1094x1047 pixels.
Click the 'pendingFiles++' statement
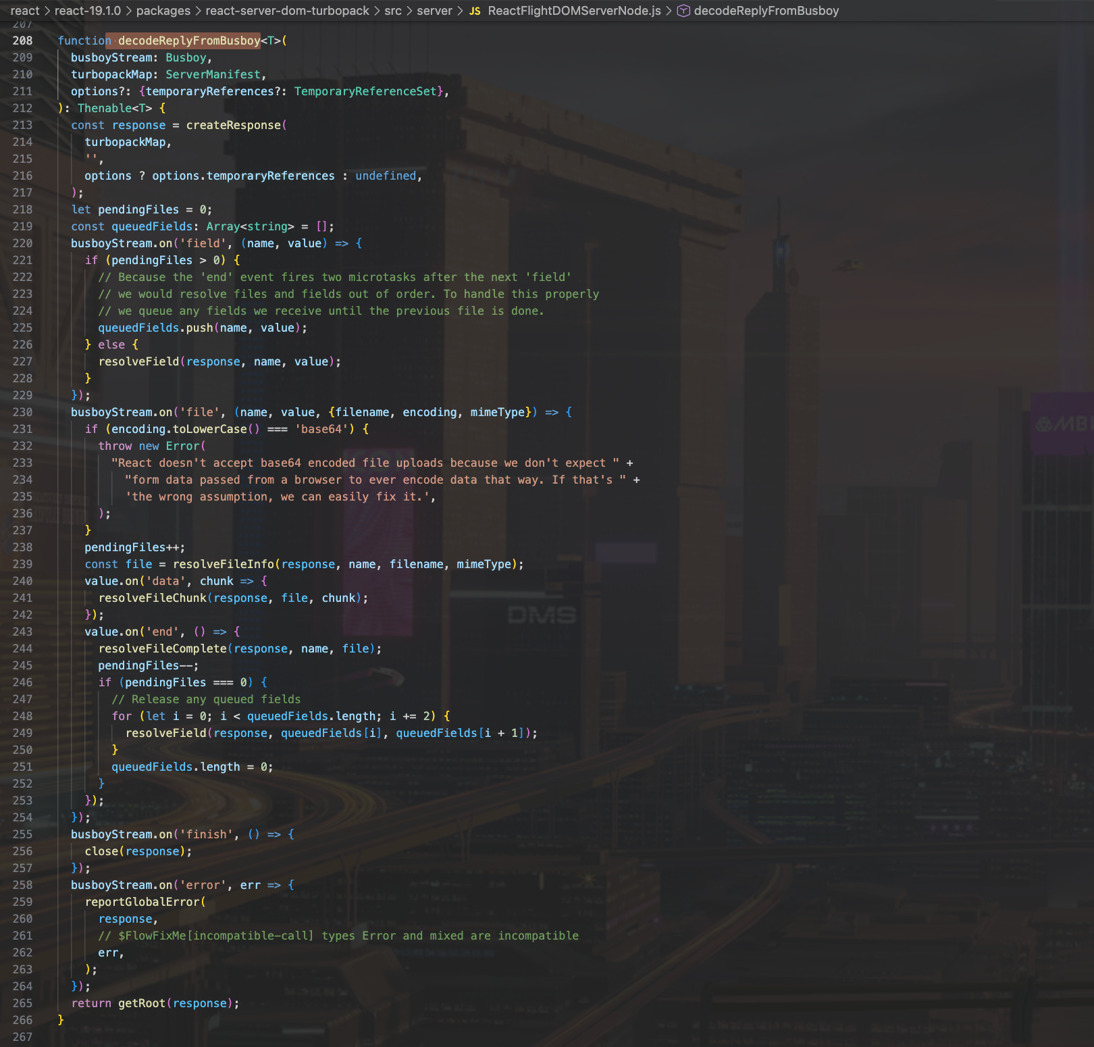(134, 547)
